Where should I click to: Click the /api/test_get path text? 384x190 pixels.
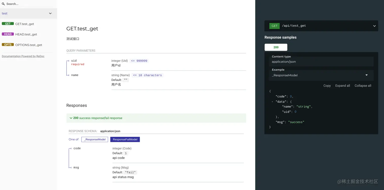click(294, 26)
